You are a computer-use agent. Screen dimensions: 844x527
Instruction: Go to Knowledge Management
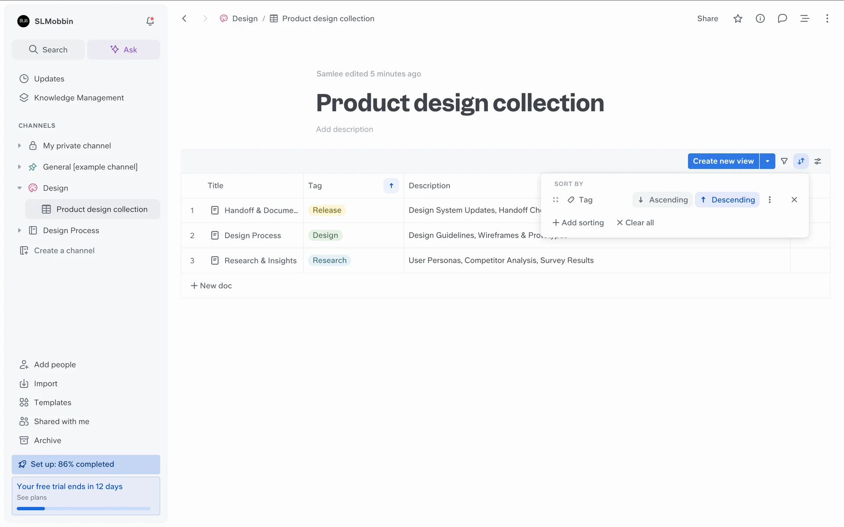click(x=79, y=97)
